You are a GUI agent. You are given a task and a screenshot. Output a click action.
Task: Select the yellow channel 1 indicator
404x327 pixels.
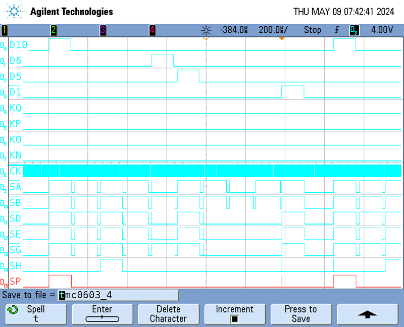4,30
